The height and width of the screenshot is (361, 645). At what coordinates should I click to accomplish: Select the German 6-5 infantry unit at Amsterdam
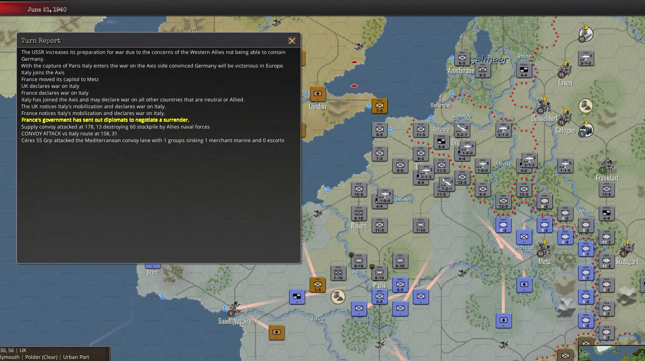click(462, 58)
